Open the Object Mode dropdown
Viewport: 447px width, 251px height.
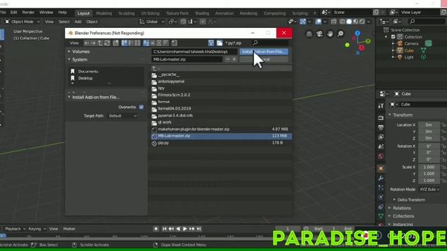(x=22, y=22)
